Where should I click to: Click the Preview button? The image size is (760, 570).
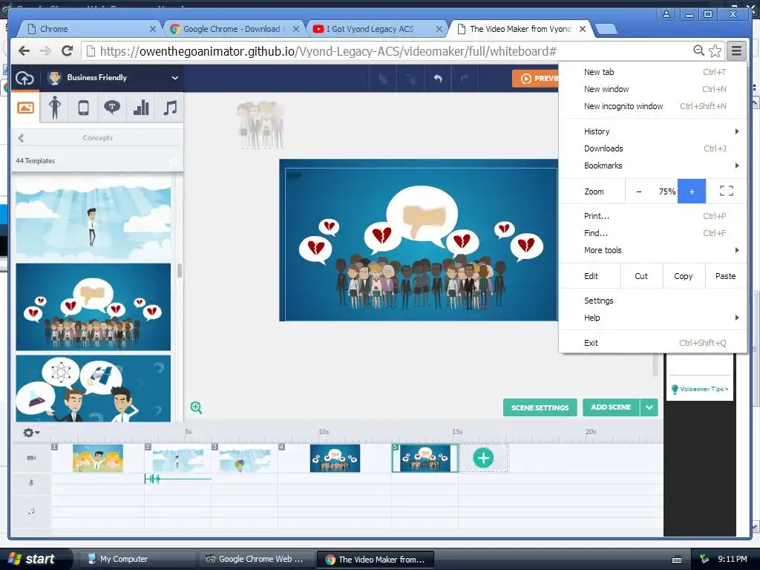(x=536, y=79)
